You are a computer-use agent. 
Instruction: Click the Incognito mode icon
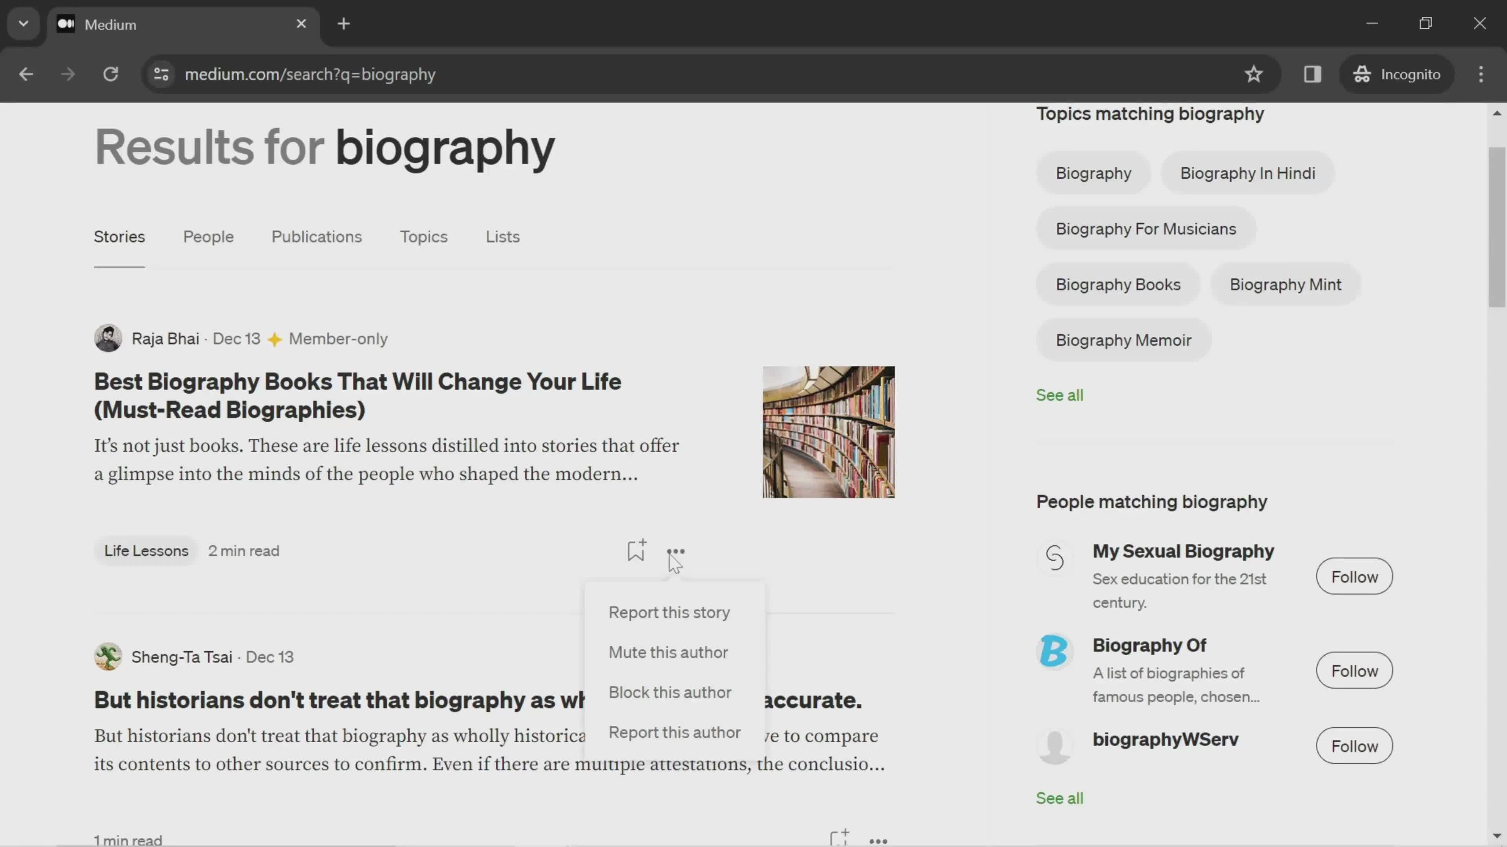pos(1364,73)
